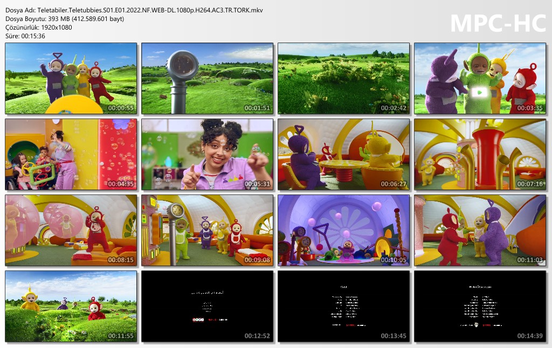Choose the indoor group frame at 00:09:08

(x=208, y=231)
